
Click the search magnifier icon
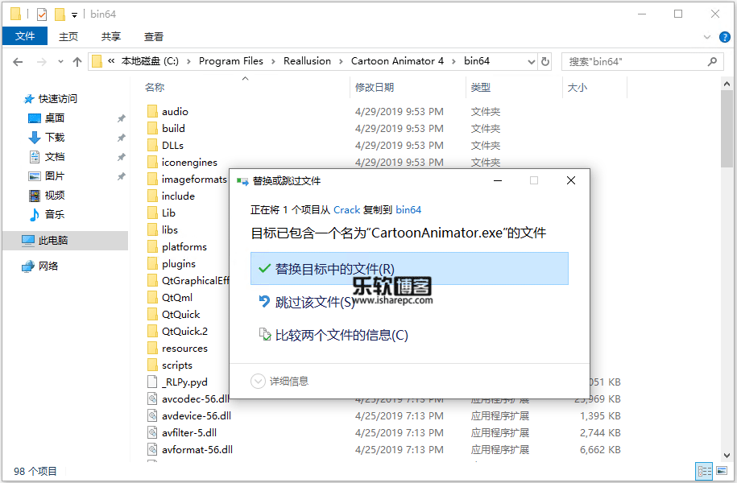coord(713,61)
